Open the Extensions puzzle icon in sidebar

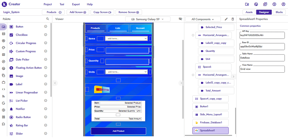point(3,124)
